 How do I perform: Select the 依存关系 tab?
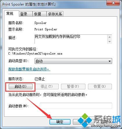(55, 14)
